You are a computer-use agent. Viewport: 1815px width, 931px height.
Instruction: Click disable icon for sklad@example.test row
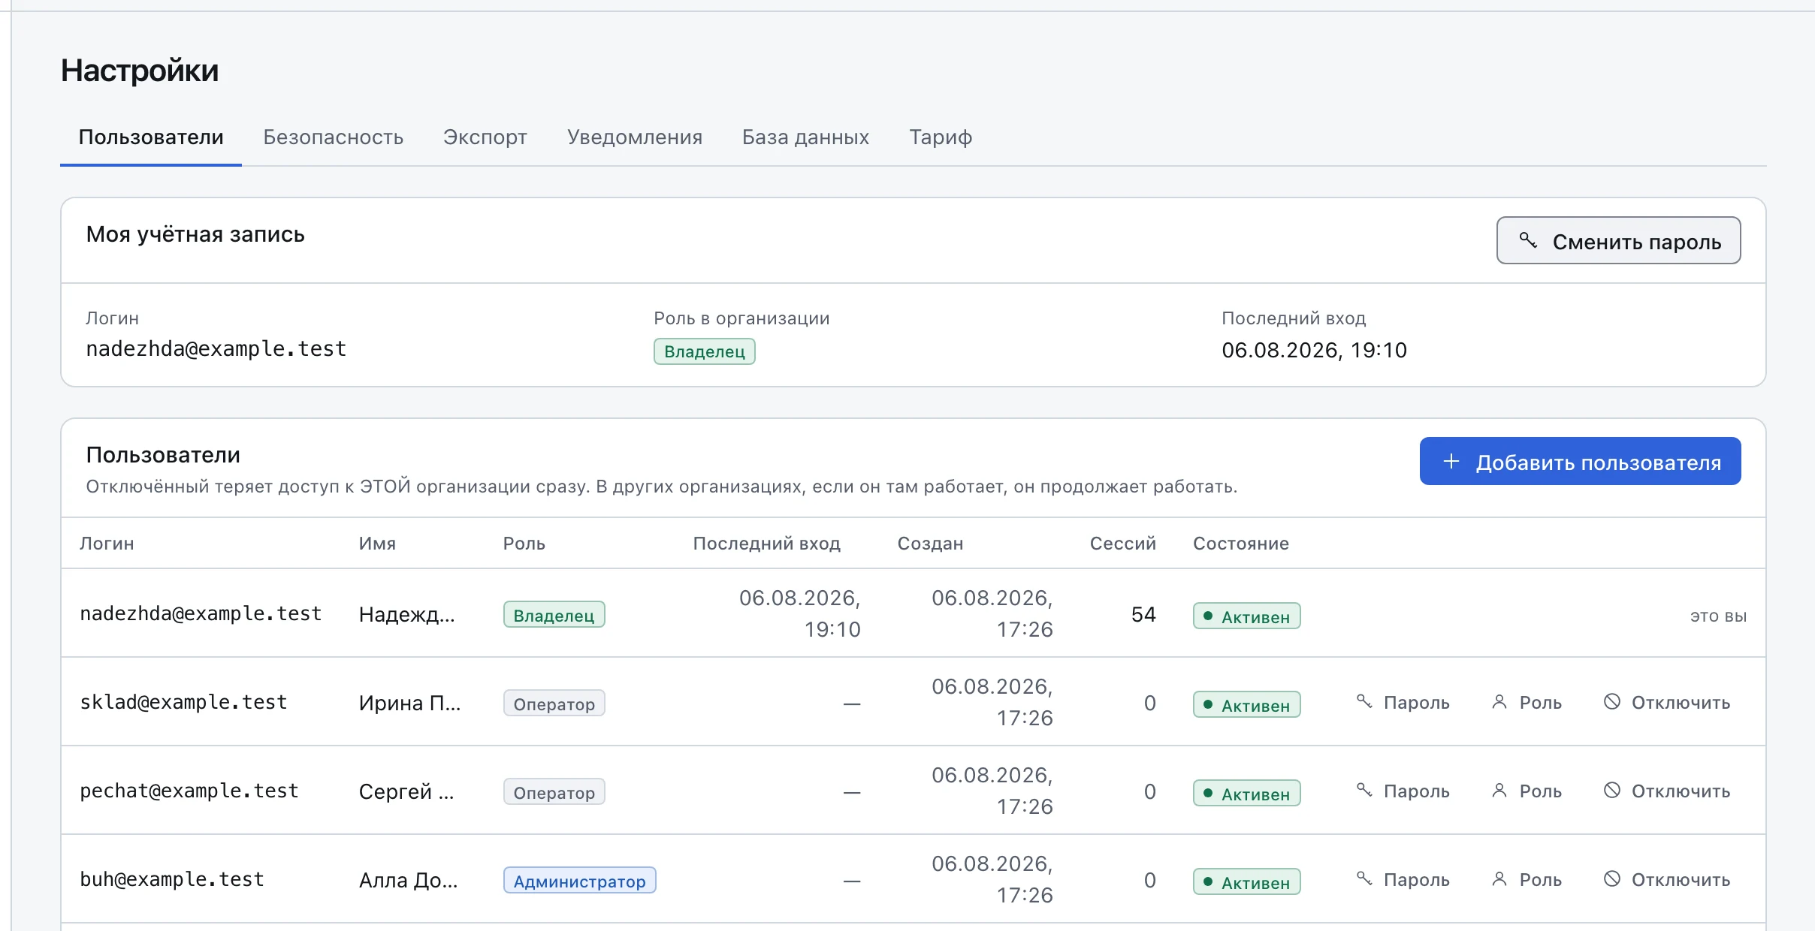(x=1612, y=701)
